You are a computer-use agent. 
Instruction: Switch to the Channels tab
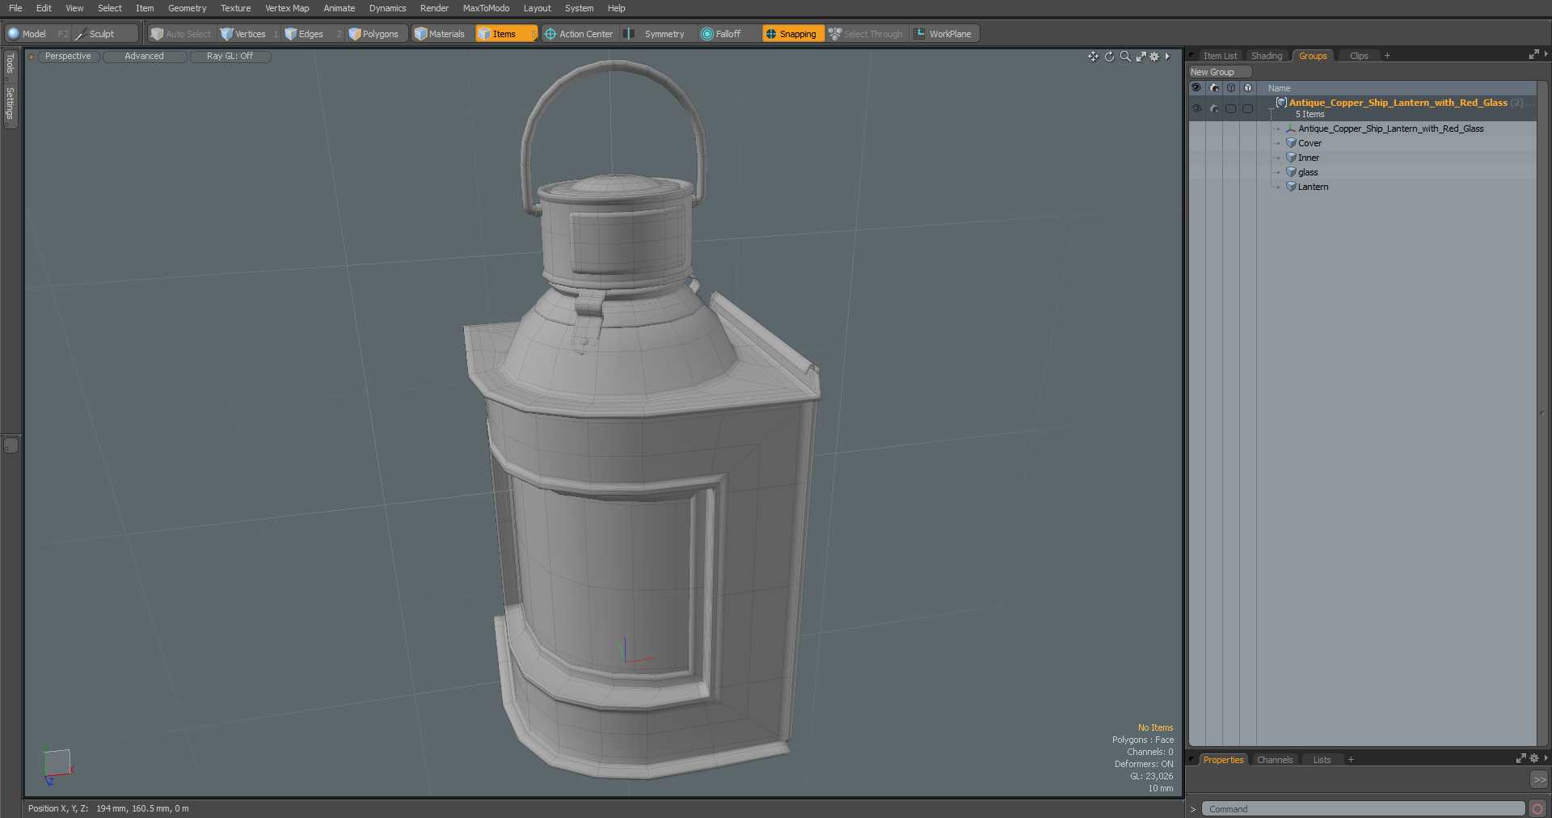[1275, 760]
